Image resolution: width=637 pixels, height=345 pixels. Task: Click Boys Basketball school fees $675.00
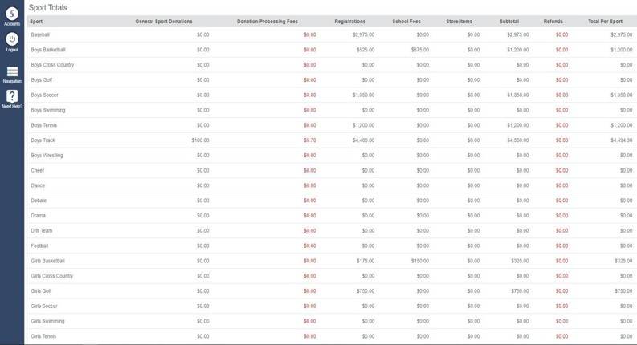(420, 50)
